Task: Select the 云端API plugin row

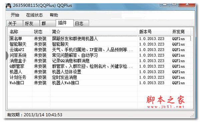Action: [100, 50]
